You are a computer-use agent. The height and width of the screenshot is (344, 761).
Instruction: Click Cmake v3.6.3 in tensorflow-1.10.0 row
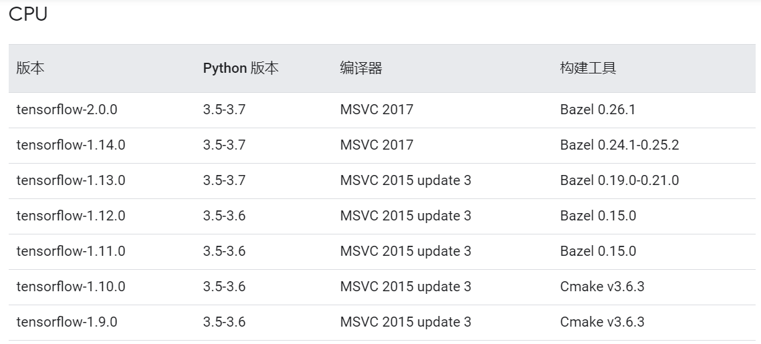click(603, 287)
